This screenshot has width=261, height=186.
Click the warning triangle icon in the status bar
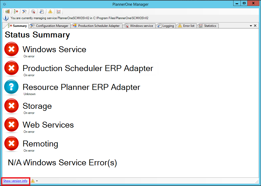(33, 181)
